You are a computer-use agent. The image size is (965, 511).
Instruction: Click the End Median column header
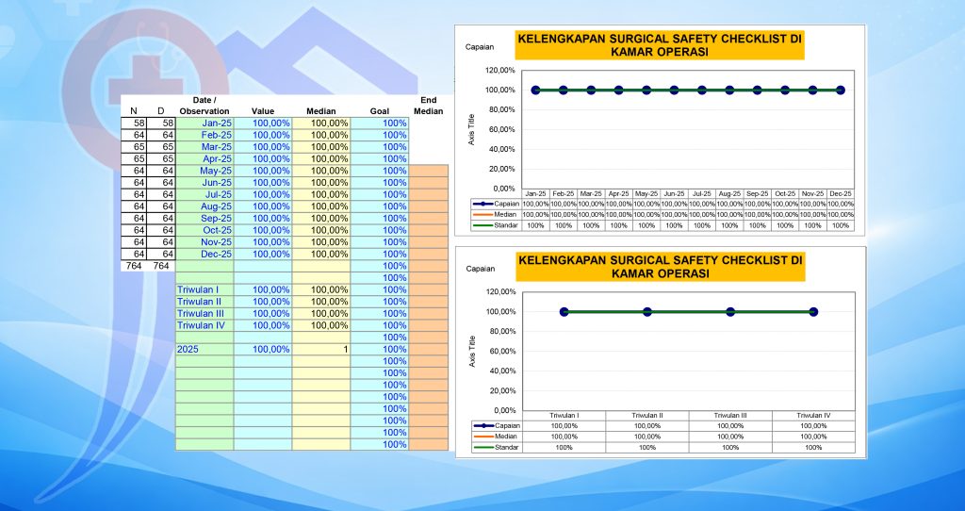click(x=428, y=105)
